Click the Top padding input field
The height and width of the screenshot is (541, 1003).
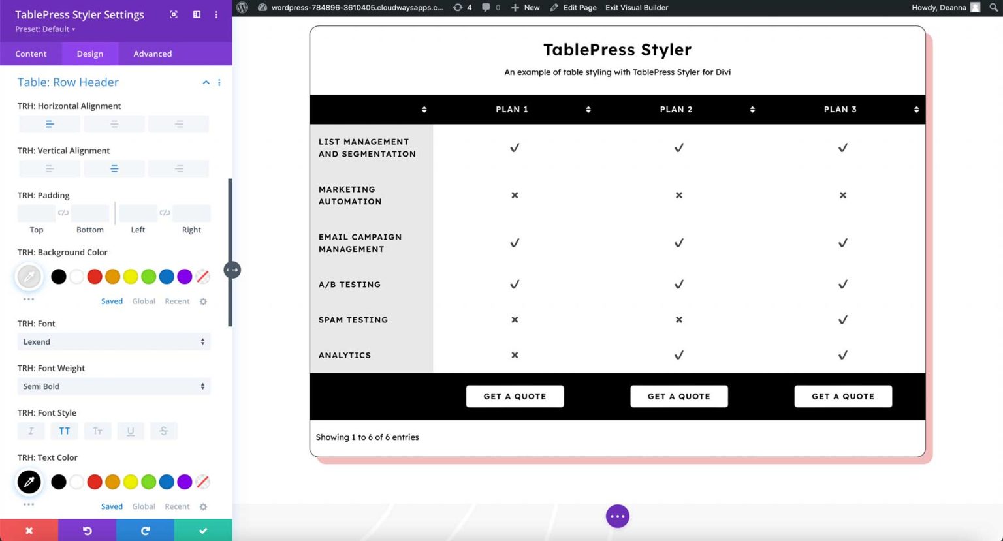(36, 213)
